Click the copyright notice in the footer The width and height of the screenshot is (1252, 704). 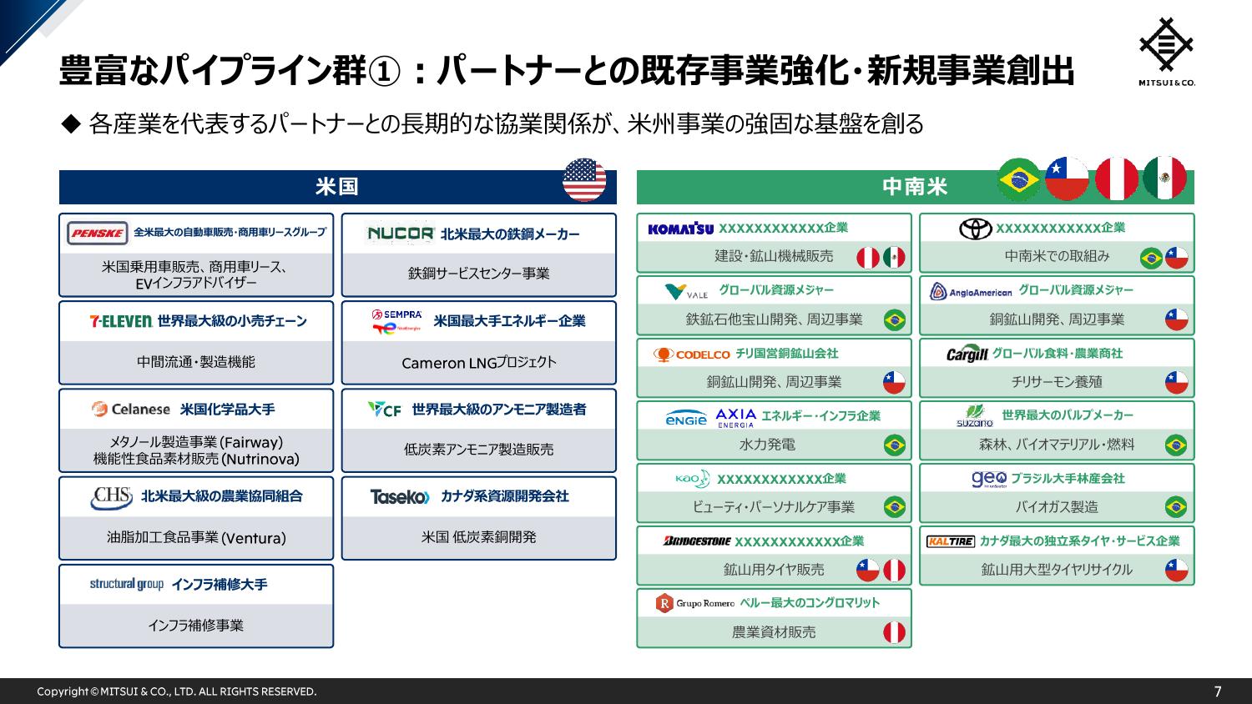177,692
